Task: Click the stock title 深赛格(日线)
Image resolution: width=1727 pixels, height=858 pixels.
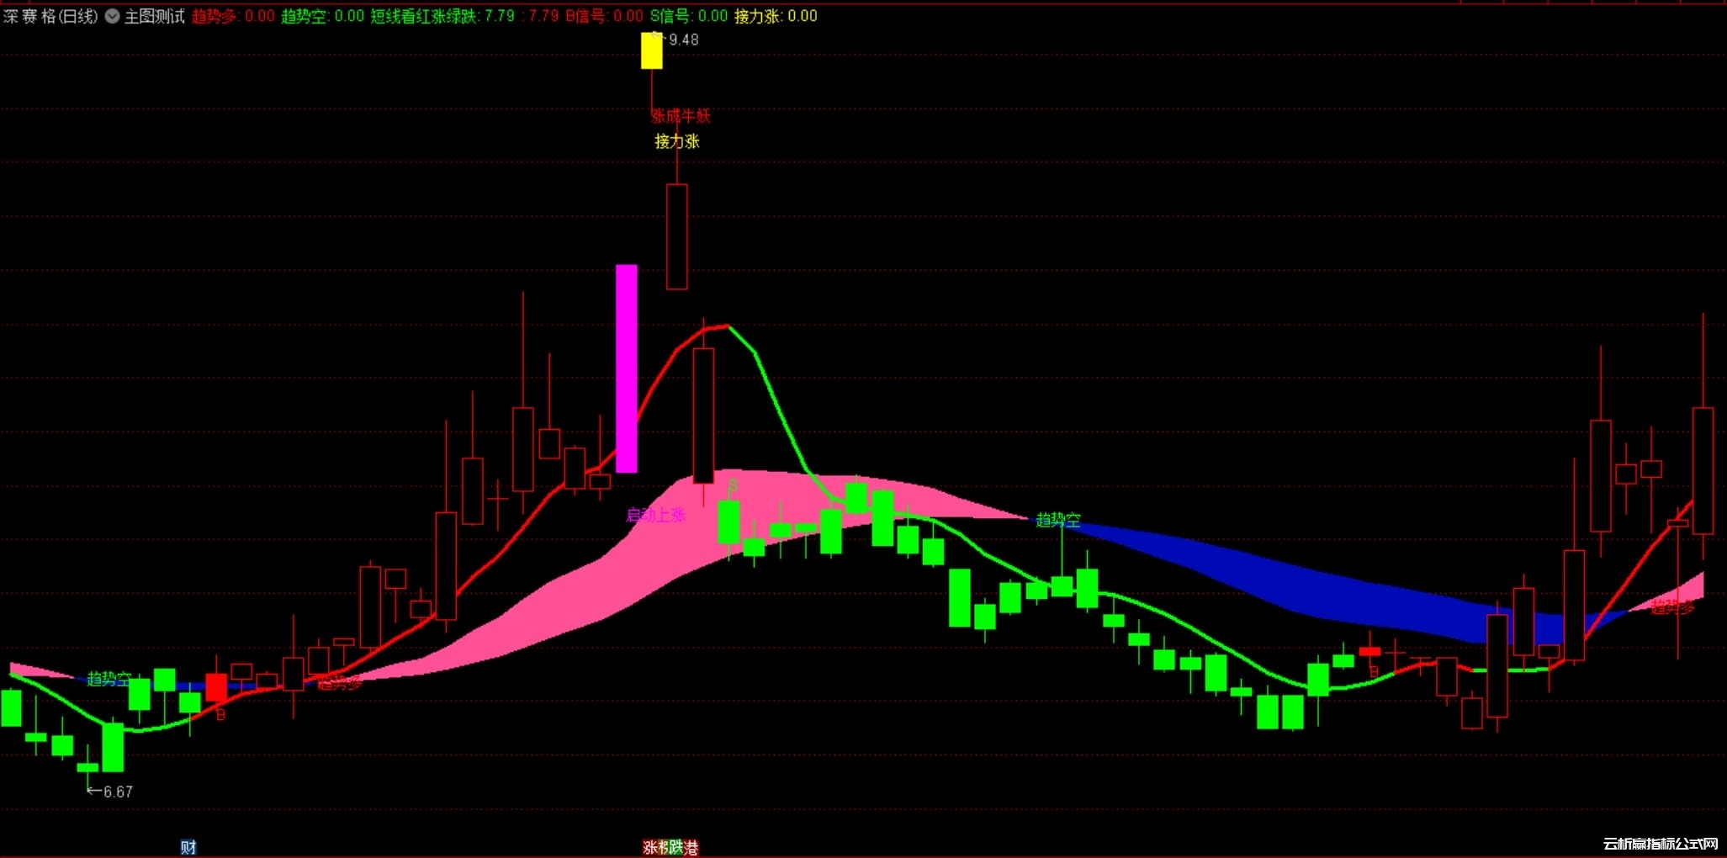Action: point(50,16)
